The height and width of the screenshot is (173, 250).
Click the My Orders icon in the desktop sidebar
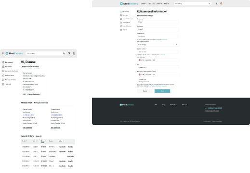tap(121, 15)
